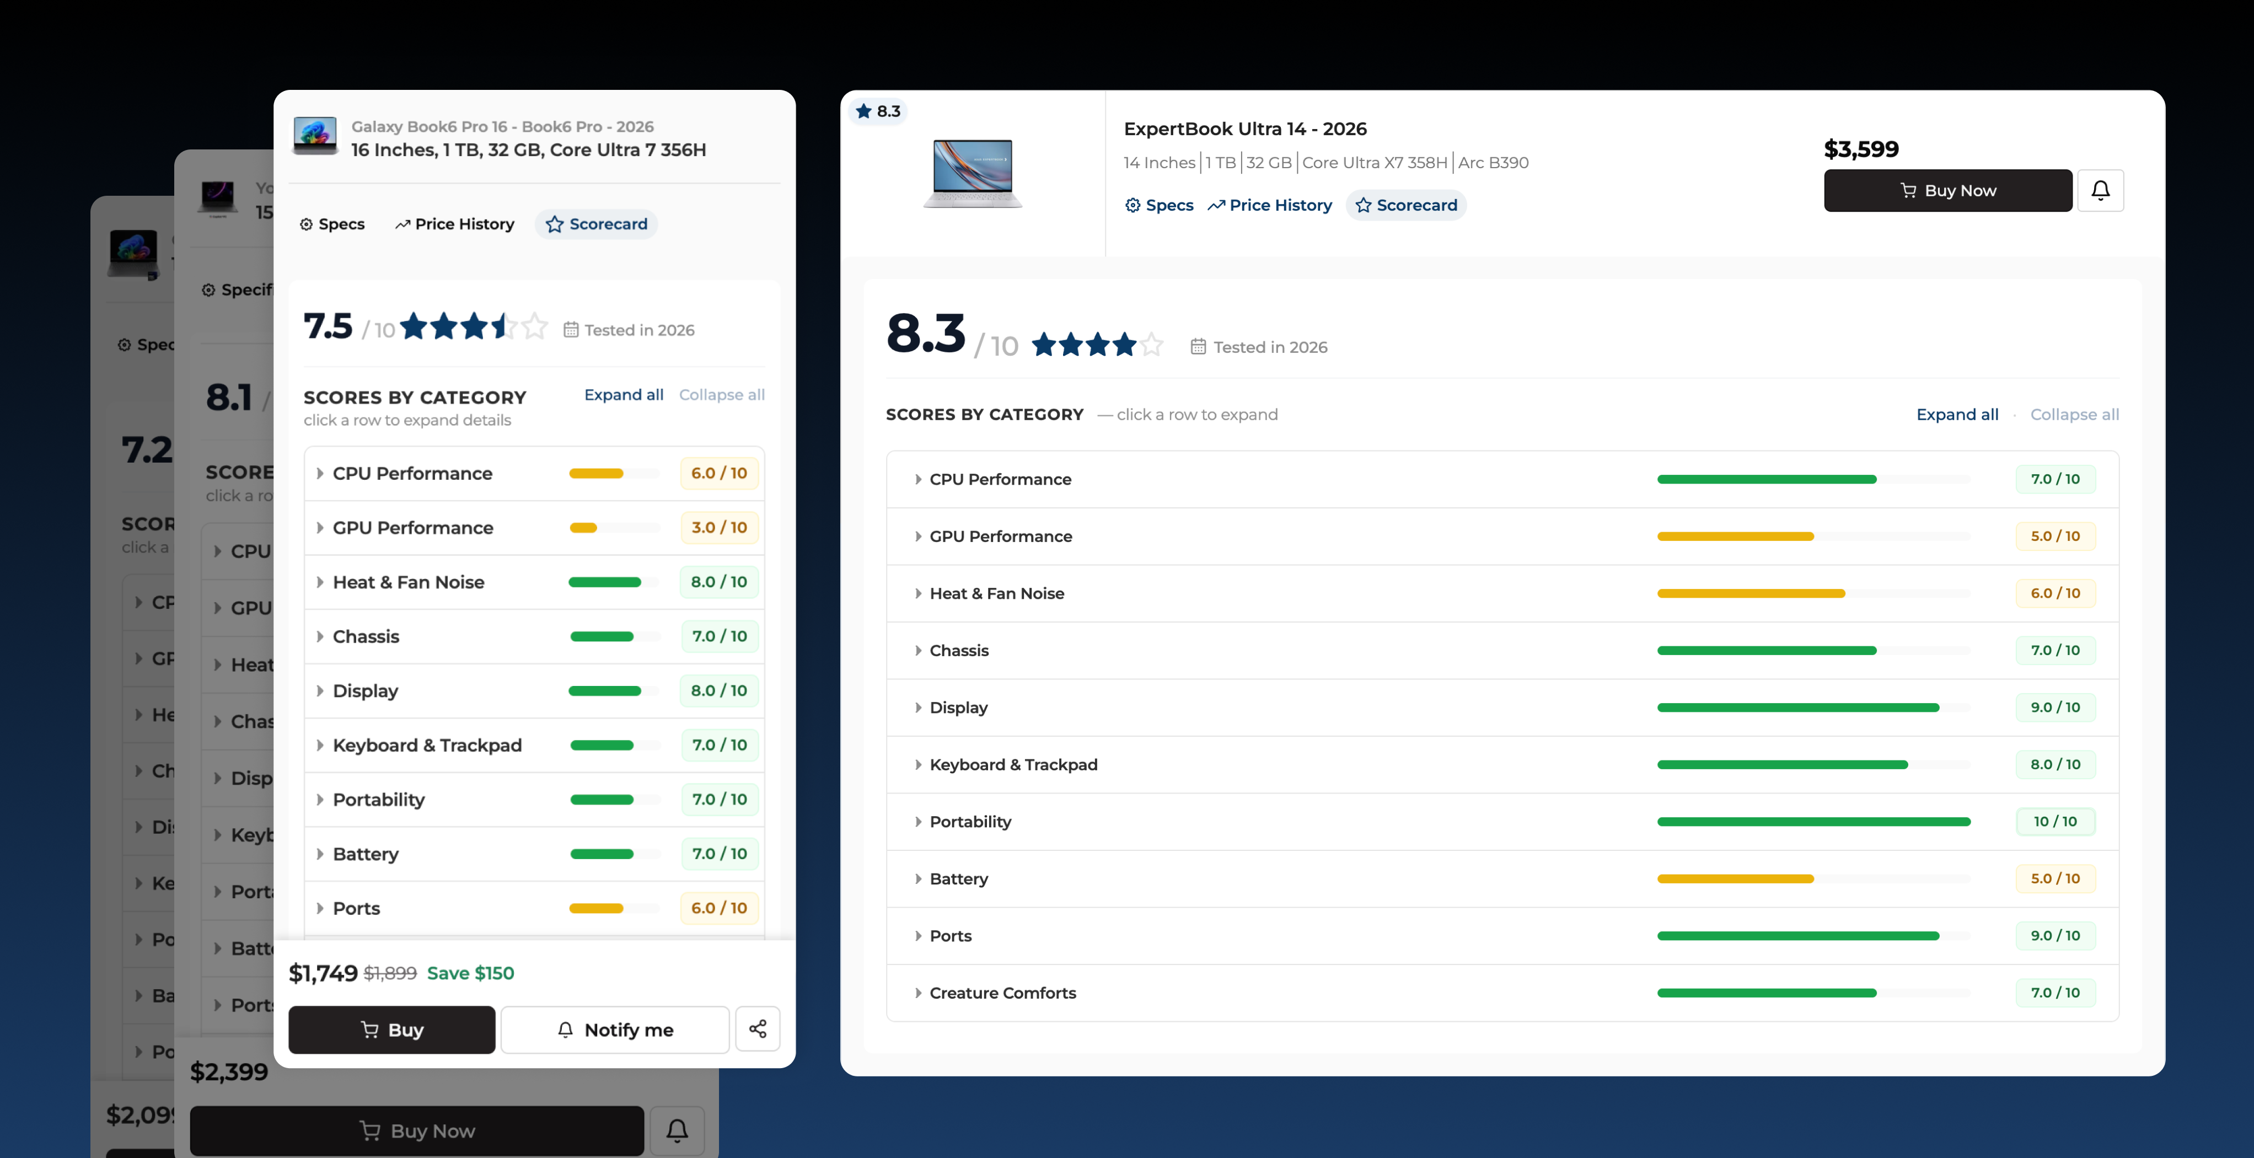Click the Battery progress bar in ExpertBook scorecard

1813,879
